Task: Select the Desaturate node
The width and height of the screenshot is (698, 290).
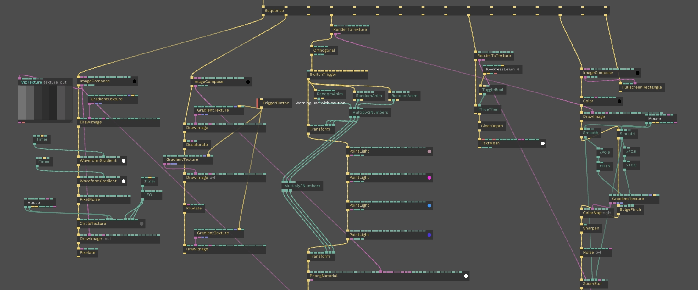Action: (x=197, y=145)
